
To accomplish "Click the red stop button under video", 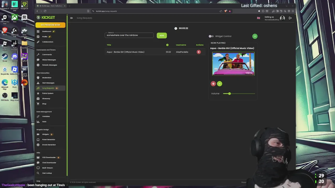I will 213,84.
